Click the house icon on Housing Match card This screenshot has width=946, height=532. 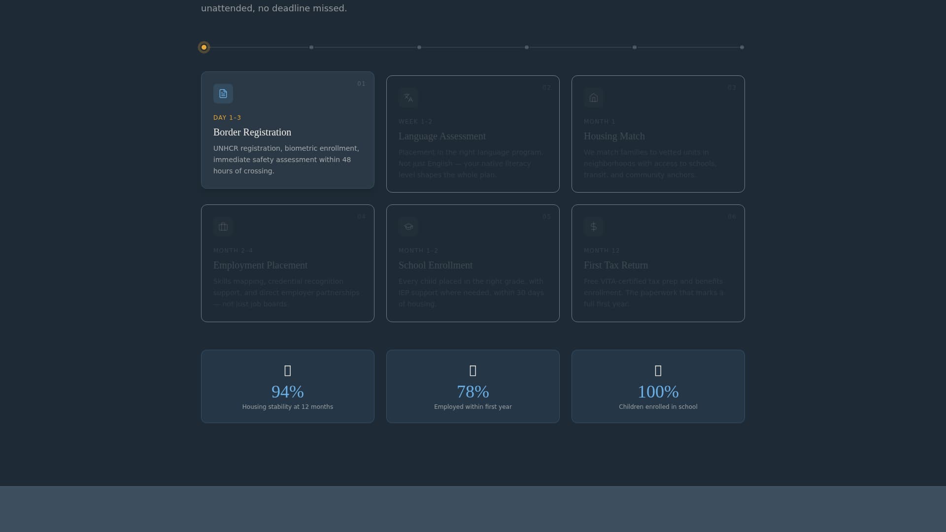click(594, 98)
